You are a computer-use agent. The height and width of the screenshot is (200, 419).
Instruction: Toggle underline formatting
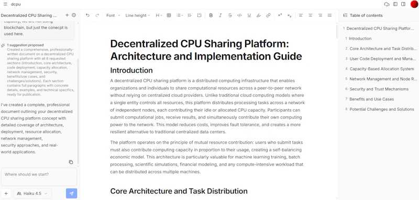tap(249, 16)
